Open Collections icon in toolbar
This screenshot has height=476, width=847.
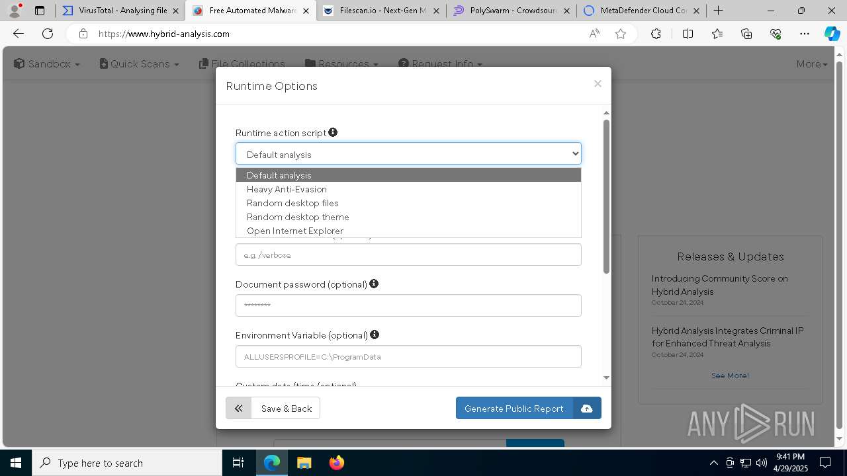coord(746,34)
